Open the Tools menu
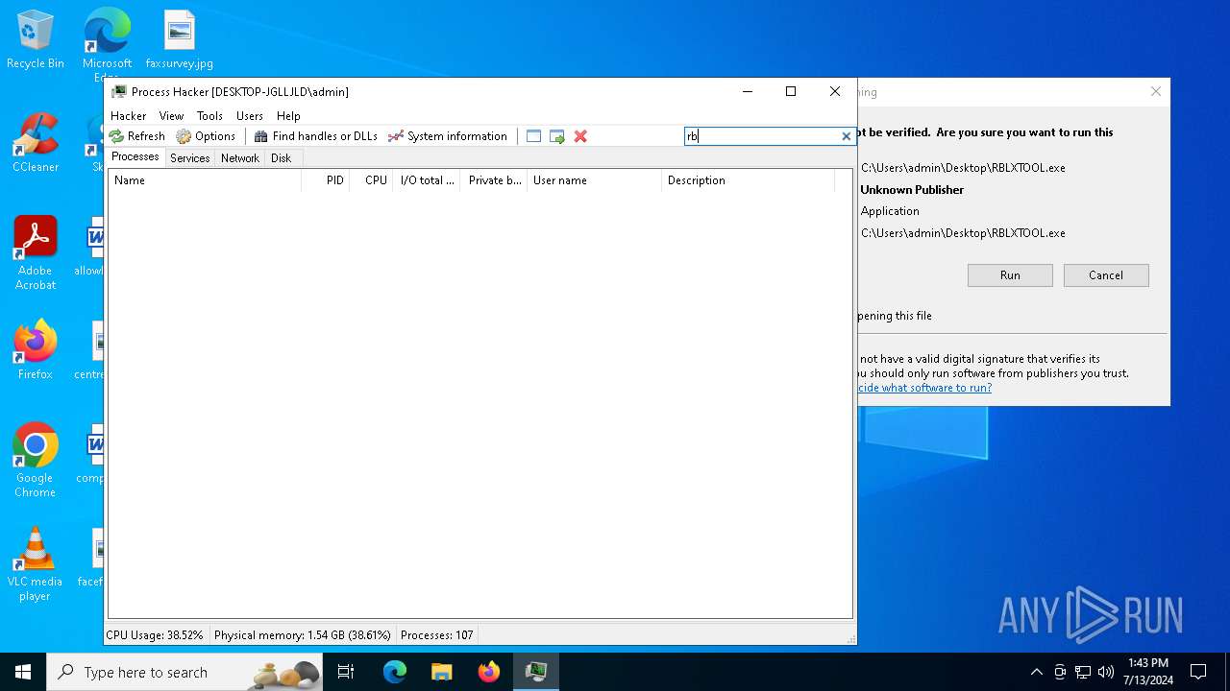The image size is (1230, 691). pyautogui.click(x=209, y=115)
